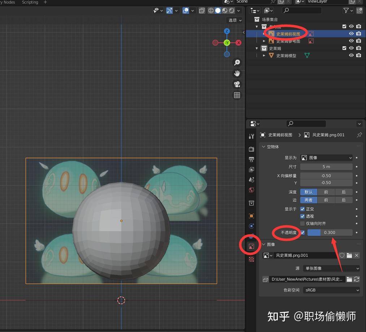Disable 史莱姆模型 in renders camera icon

pyautogui.click(x=358, y=55)
